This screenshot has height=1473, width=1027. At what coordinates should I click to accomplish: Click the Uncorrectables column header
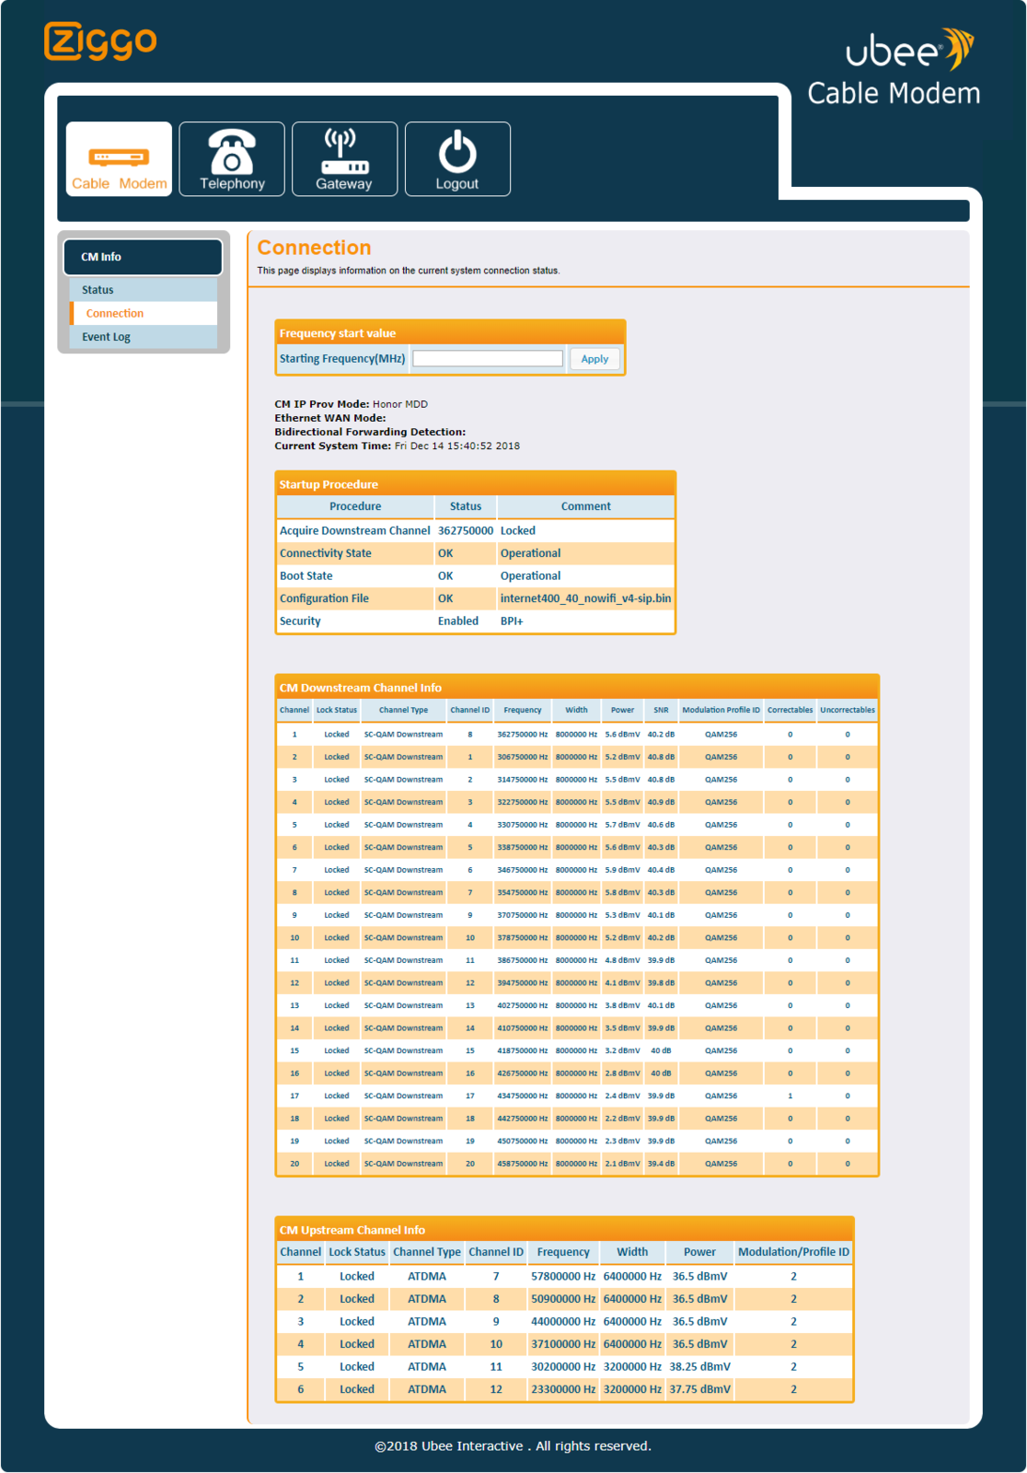(x=848, y=710)
